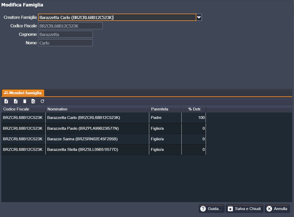Click the Cognome text field
The height and width of the screenshot is (217, 294).
65,34
